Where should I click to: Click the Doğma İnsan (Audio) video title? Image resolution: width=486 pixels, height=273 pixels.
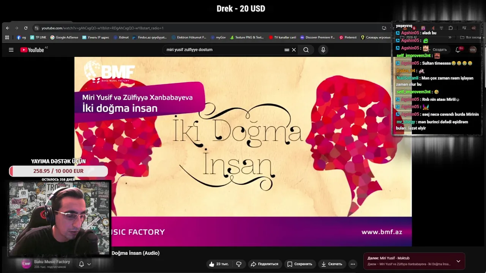pyautogui.click(x=136, y=253)
